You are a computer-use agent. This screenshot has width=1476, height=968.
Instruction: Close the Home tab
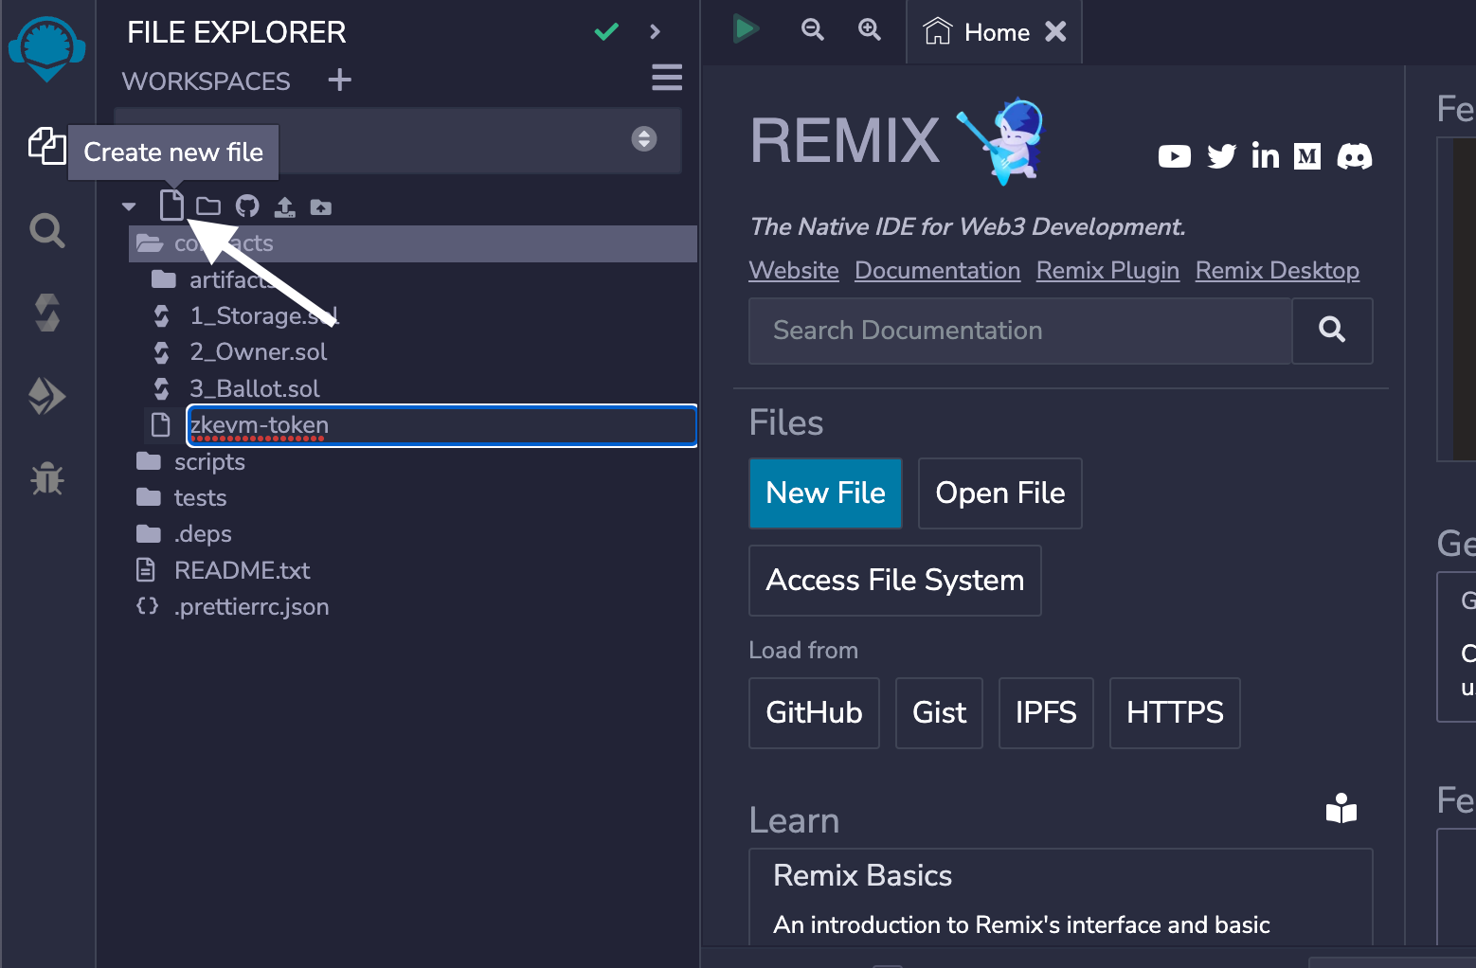(x=1055, y=32)
